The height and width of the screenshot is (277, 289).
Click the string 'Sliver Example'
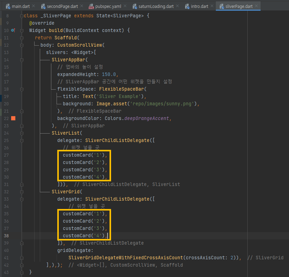point(119,96)
